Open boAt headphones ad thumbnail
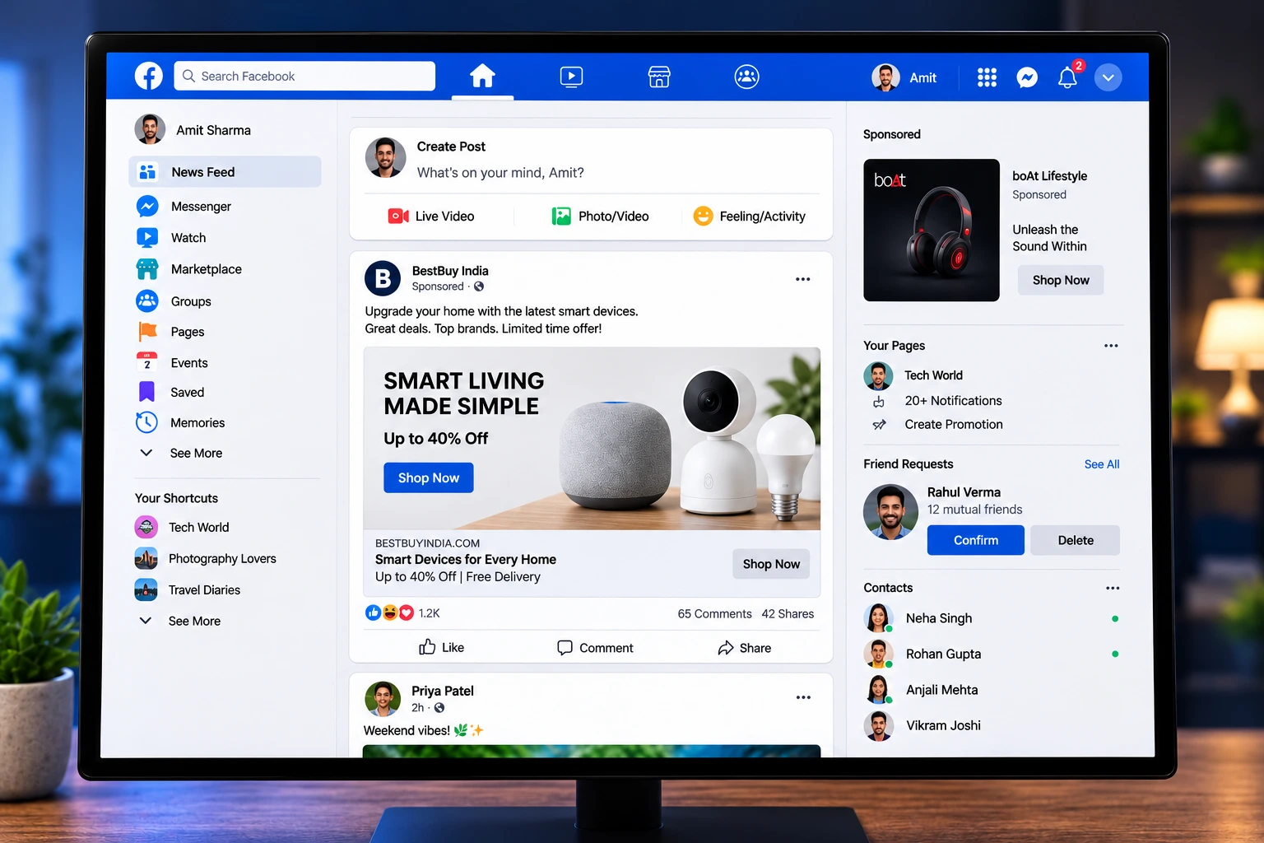This screenshot has height=843, width=1264. (x=932, y=230)
